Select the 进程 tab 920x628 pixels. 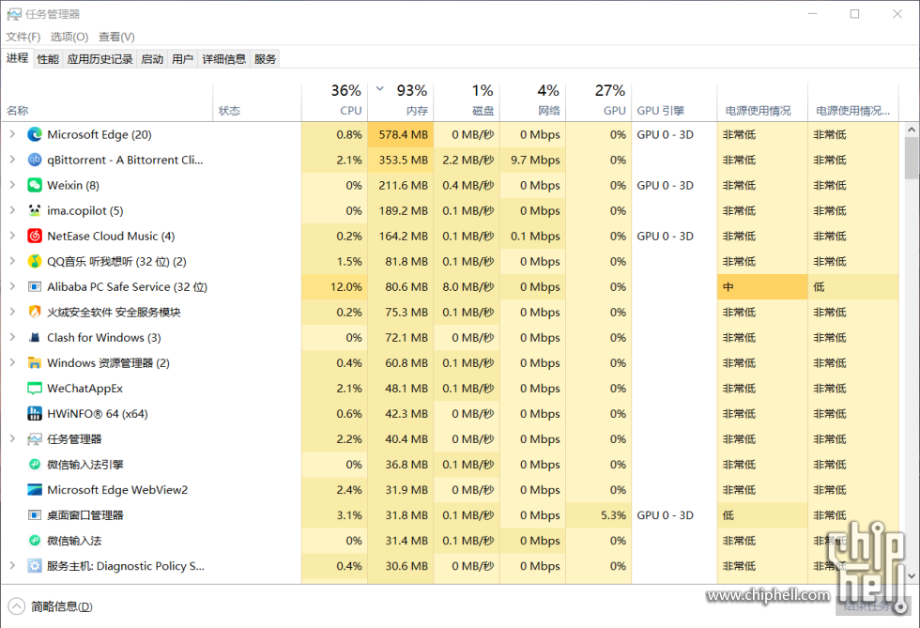(x=17, y=57)
